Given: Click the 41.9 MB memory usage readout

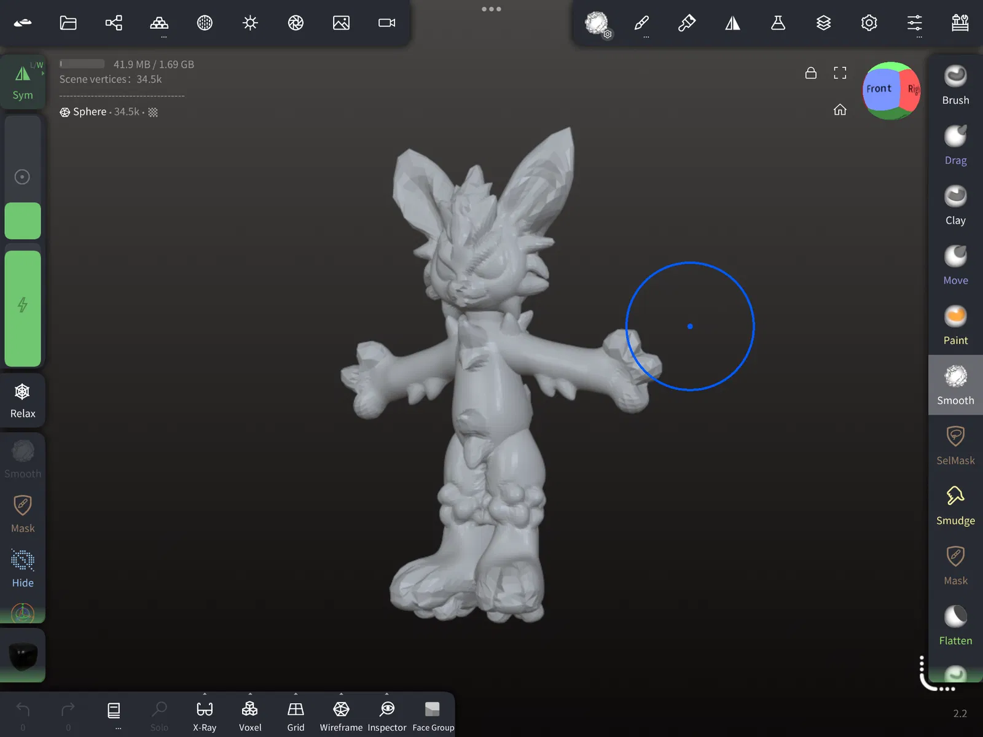Looking at the screenshot, I should point(154,64).
